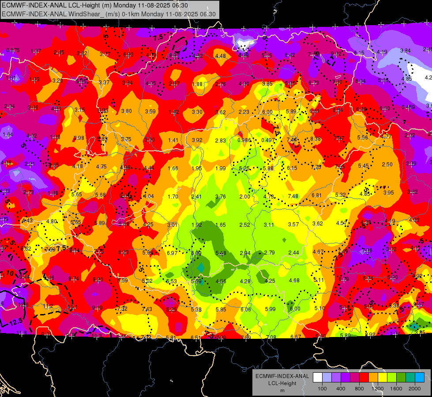
Task: Click the wind shear value 0.459
Action: pyautogui.click(x=408, y=107)
